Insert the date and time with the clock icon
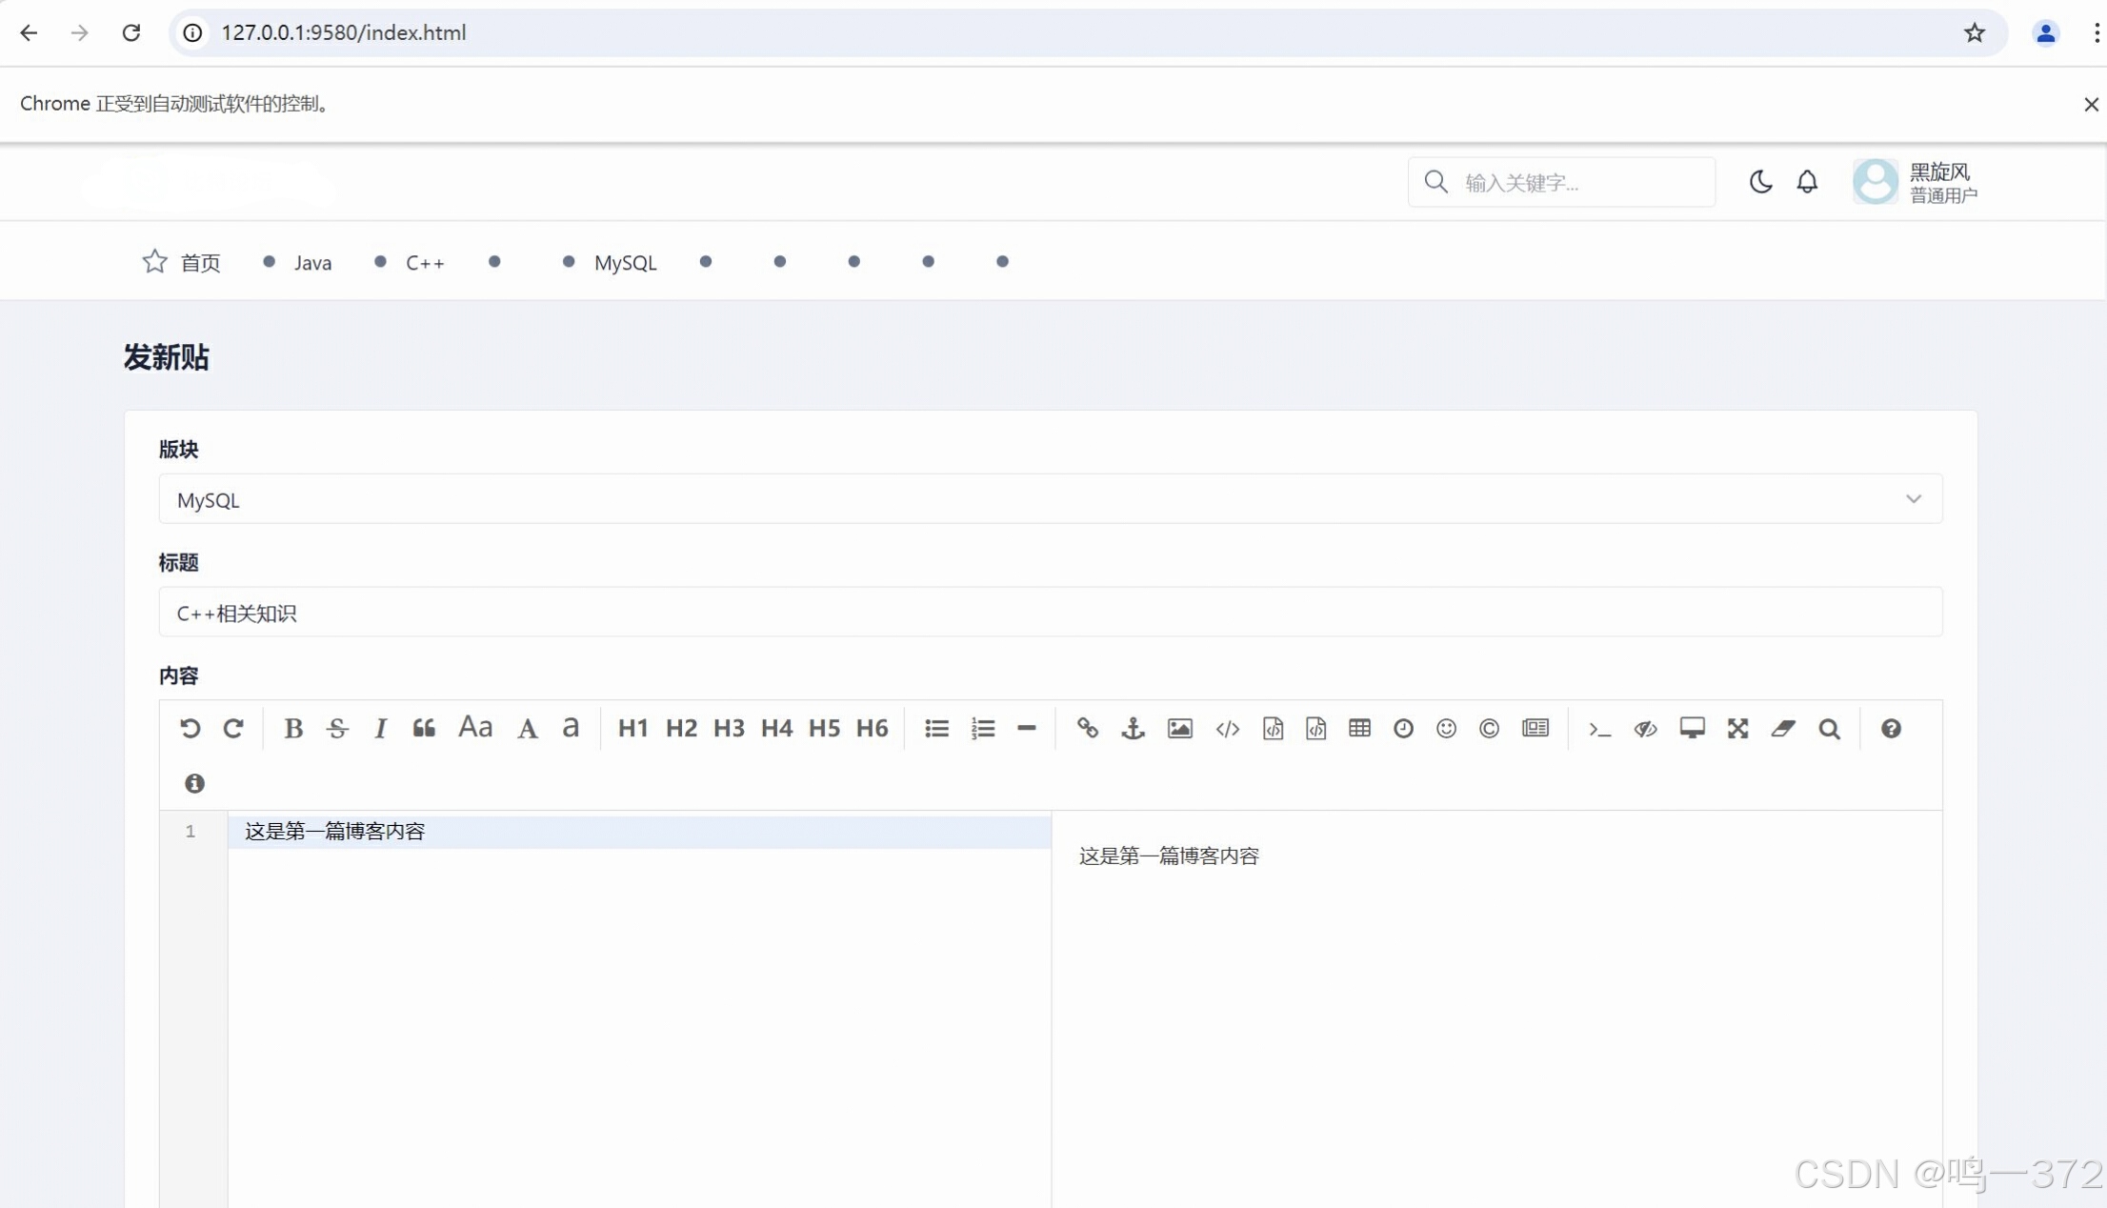Viewport: 2107px width, 1208px height. [1403, 729]
